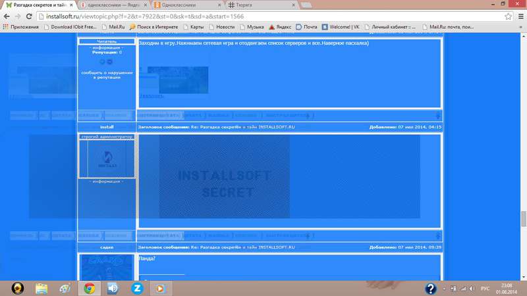Click the help question mark tray icon
This screenshot has height=296, width=527.
(431, 287)
